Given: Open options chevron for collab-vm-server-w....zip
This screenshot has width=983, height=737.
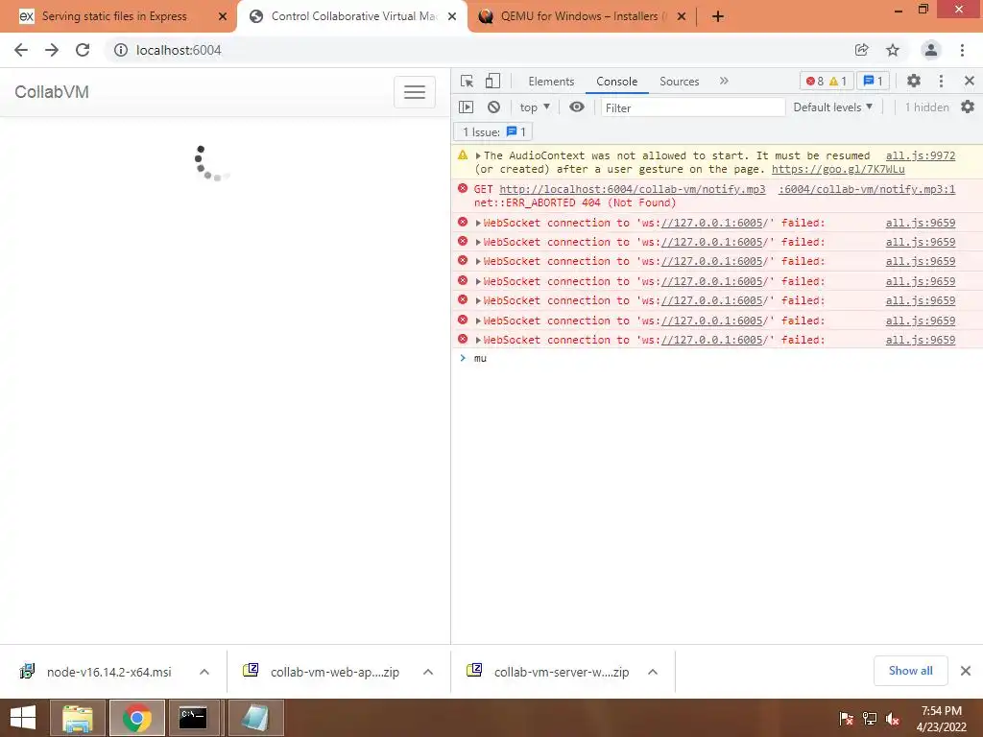Looking at the screenshot, I should [x=653, y=672].
